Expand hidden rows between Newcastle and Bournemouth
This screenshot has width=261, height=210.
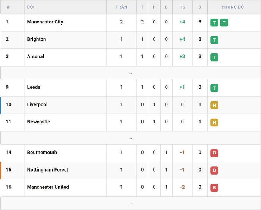[x=130, y=138]
